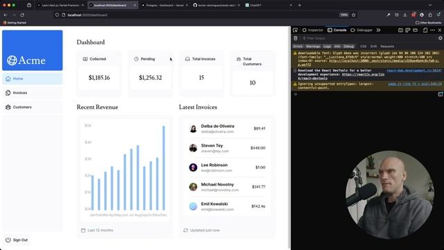Screen dimensions: 444x250
Task: Click the refresh icon beside Updated just now
Action: [185, 231]
